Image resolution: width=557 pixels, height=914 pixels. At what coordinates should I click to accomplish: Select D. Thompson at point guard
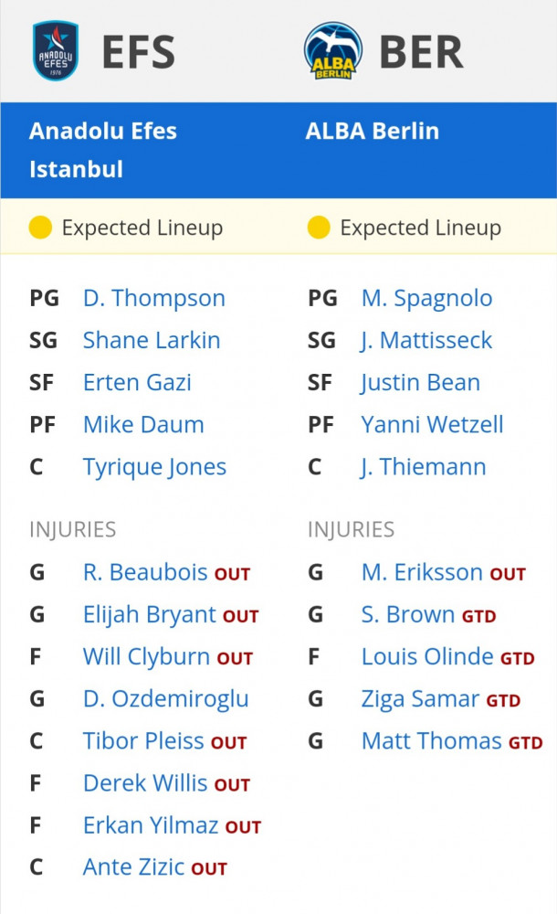tap(153, 298)
